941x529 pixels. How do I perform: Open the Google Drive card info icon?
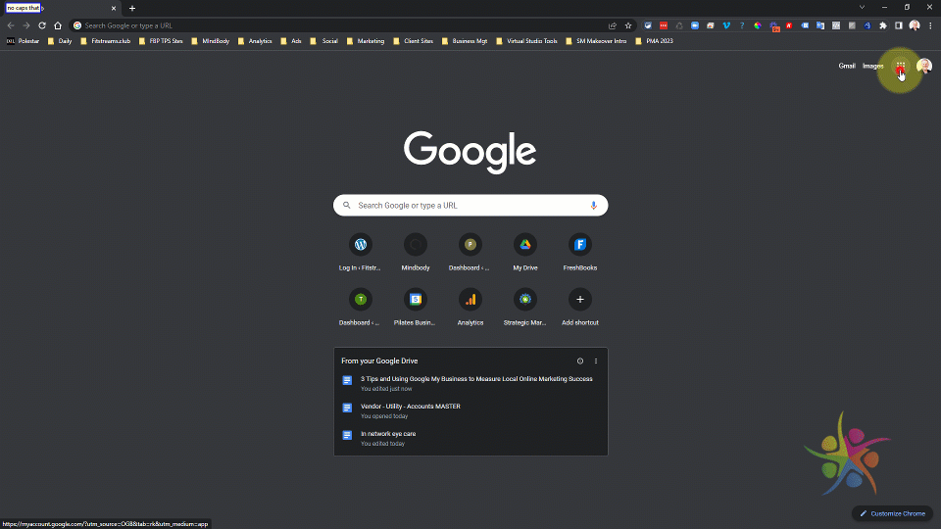[x=580, y=361]
